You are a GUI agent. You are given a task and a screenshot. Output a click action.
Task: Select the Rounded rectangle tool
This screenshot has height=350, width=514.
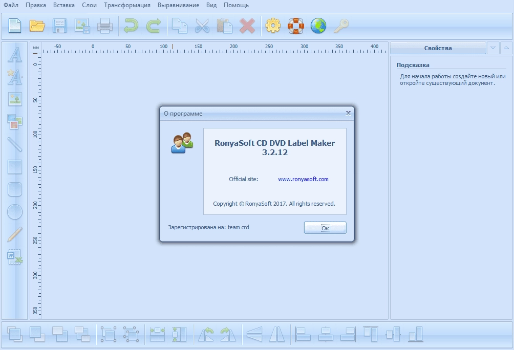coord(15,189)
